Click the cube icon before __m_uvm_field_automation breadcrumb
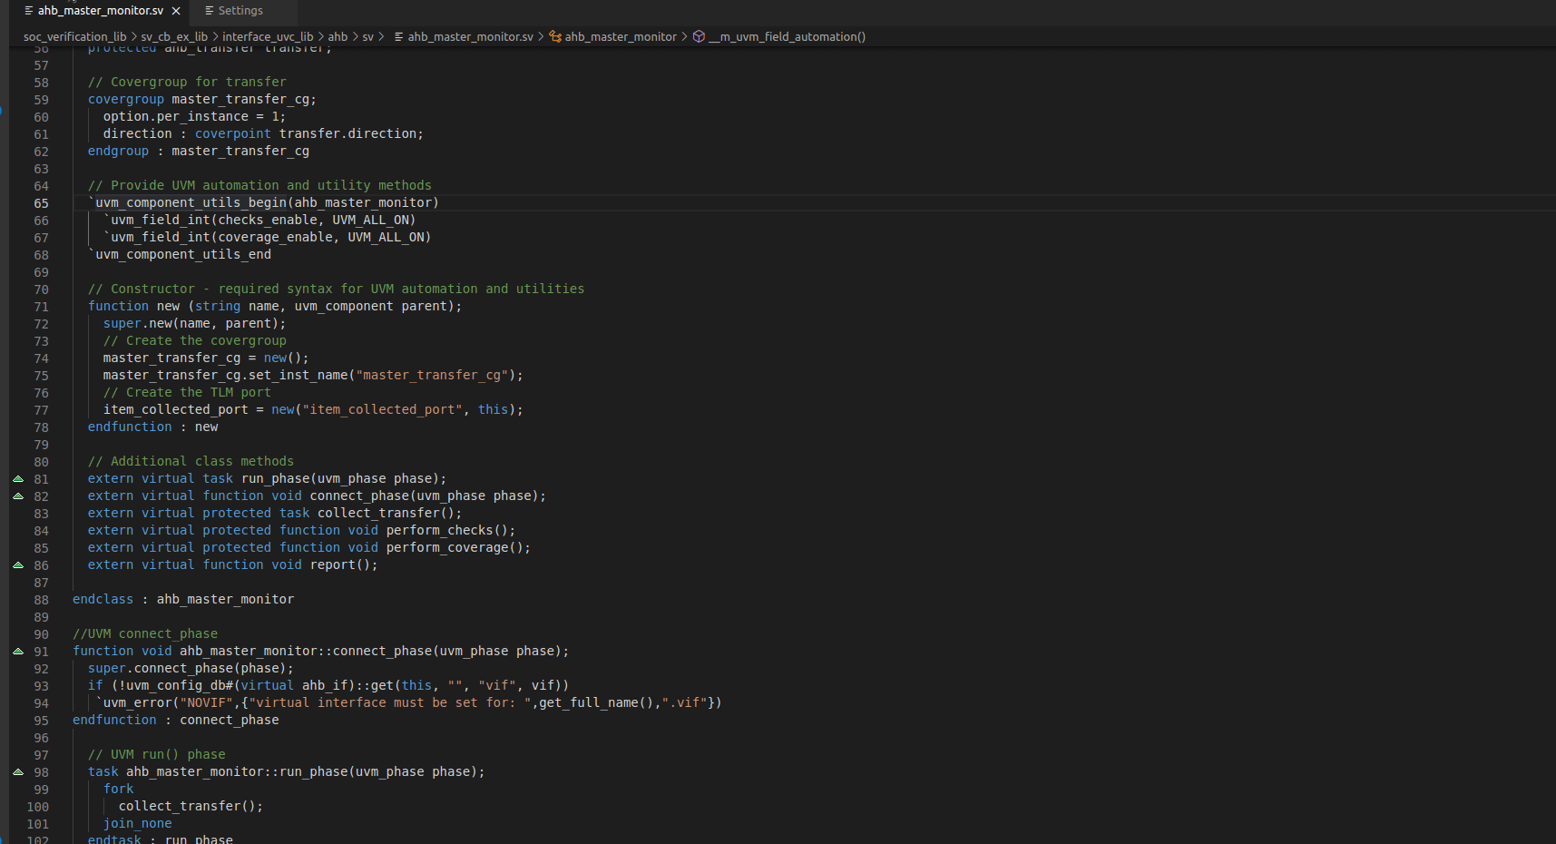Image resolution: width=1556 pixels, height=844 pixels. [698, 36]
